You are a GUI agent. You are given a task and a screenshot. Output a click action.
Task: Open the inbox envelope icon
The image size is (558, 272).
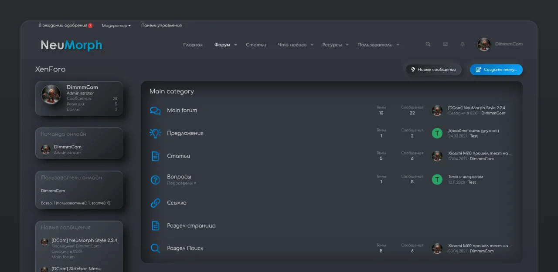(x=445, y=44)
